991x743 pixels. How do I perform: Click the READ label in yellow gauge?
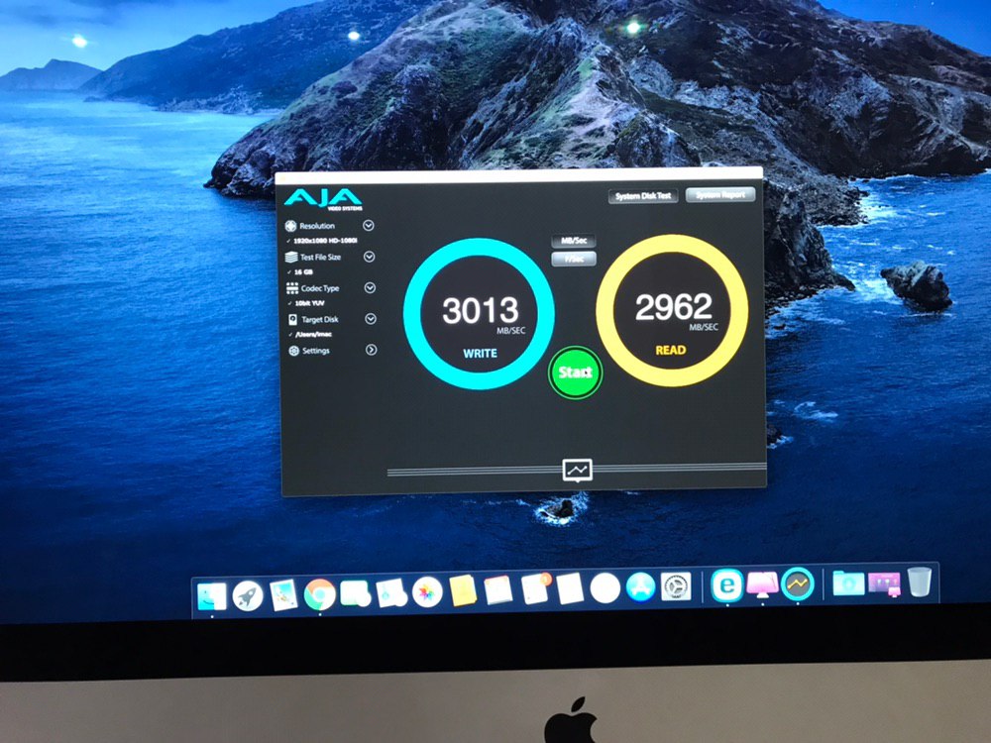point(671,350)
